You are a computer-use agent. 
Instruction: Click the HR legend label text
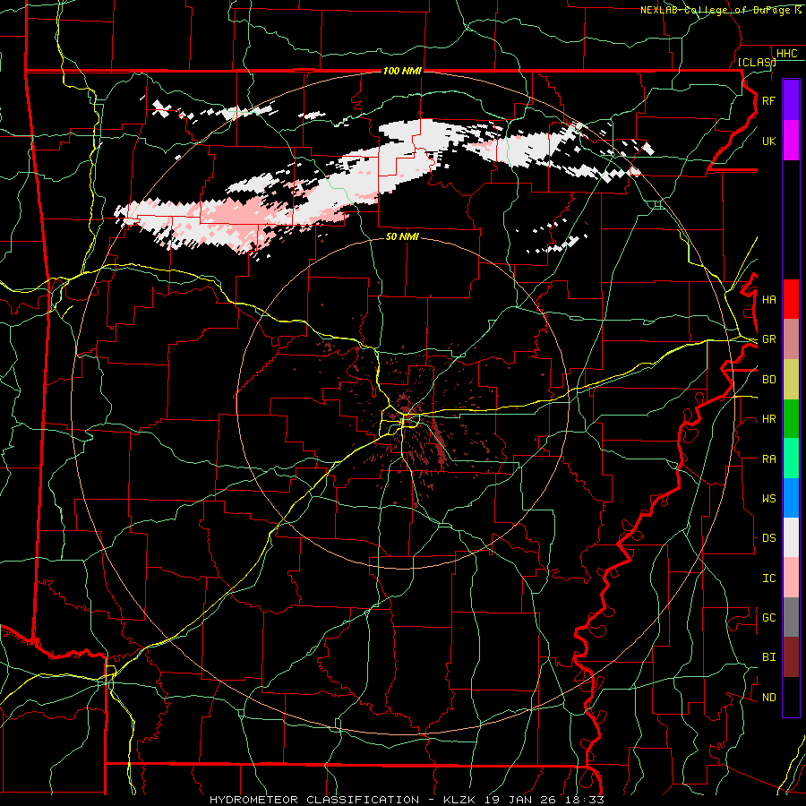[x=768, y=419]
